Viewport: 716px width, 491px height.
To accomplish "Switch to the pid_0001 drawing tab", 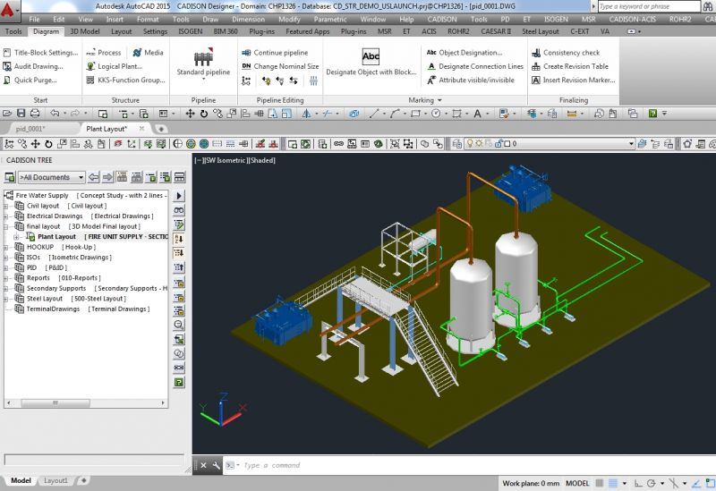I will pyautogui.click(x=30, y=129).
